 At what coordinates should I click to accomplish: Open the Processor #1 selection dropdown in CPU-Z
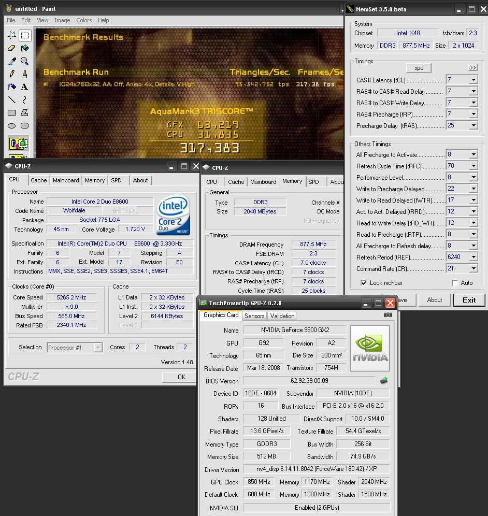coord(98,348)
